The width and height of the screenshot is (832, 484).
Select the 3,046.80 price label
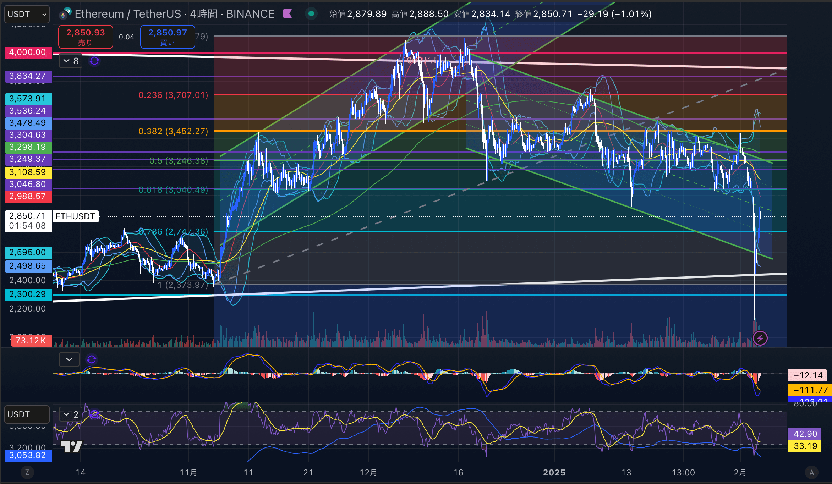tap(28, 184)
